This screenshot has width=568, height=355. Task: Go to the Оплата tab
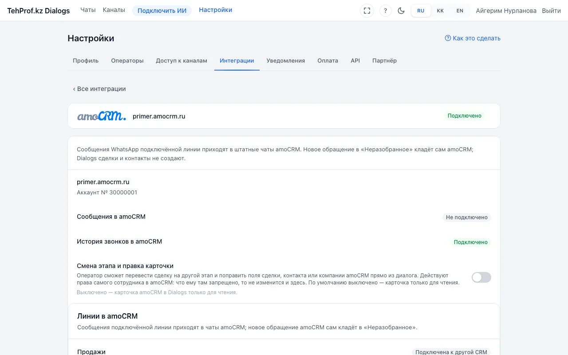click(328, 61)
